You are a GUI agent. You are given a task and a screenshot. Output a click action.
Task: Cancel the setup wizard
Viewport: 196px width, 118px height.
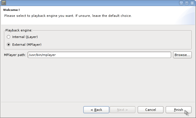click(150, 110)
